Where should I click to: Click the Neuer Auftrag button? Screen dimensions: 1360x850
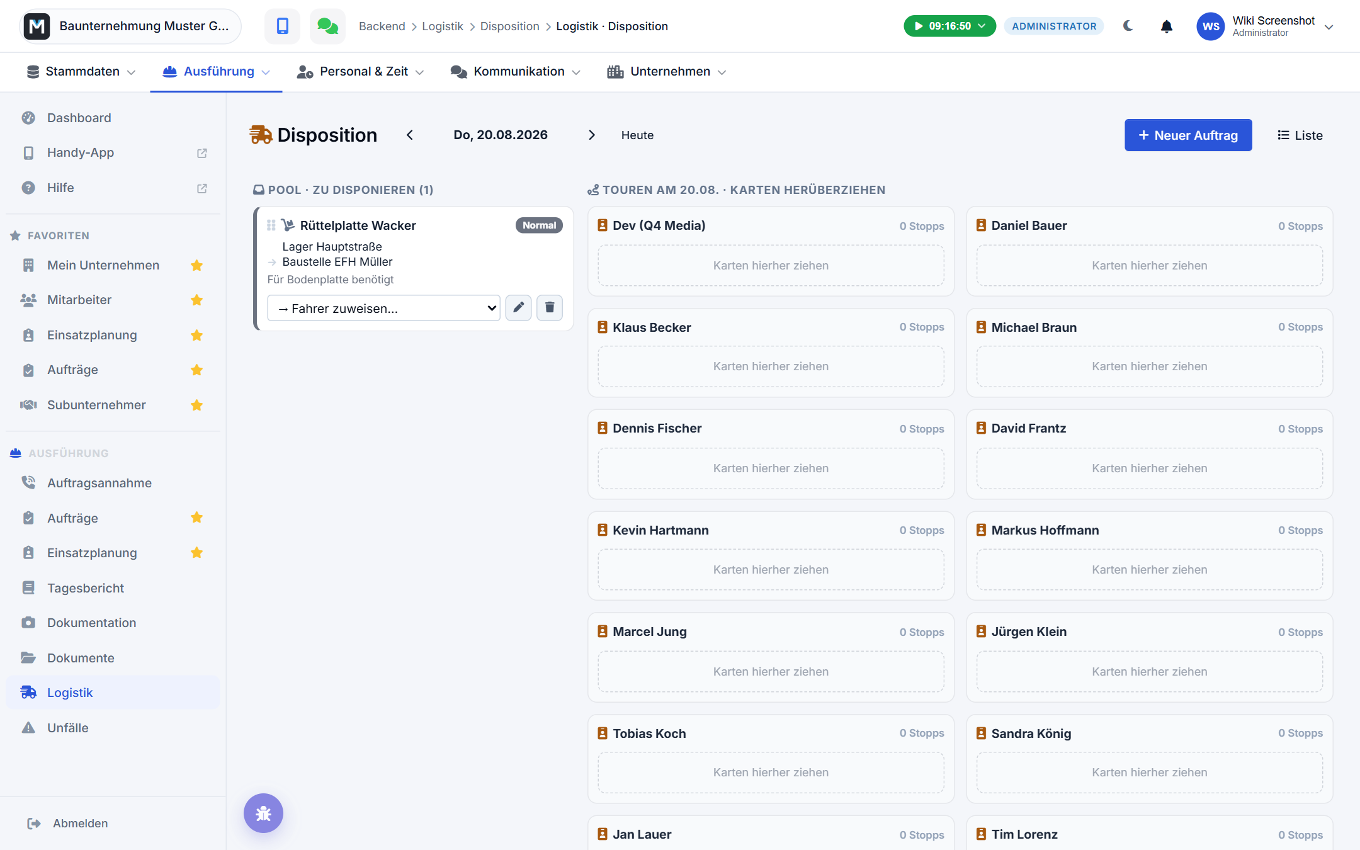(x=1188, y=135)
